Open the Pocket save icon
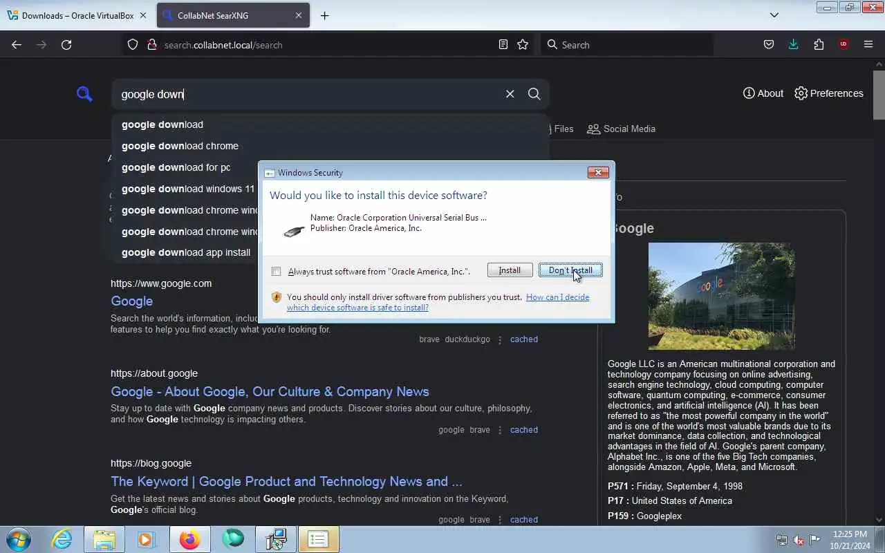Screen dimensions: 885x553 click(769, 44)
